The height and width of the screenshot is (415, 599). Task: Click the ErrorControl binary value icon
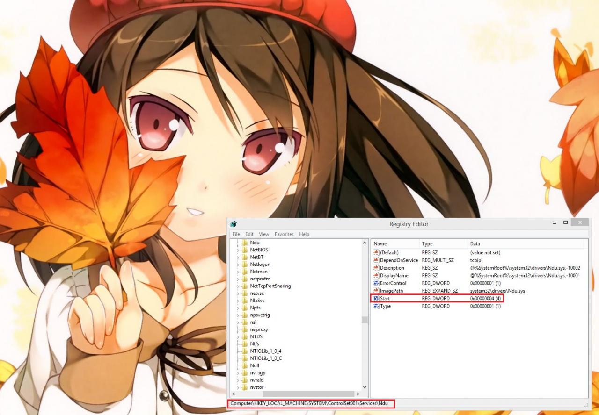coord(376,283)
